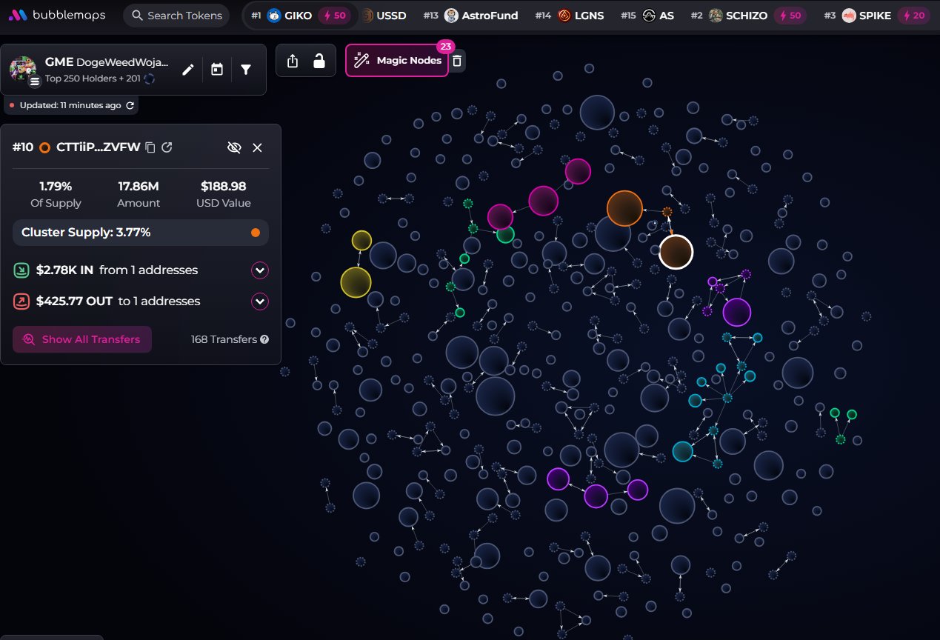Open the bubblemaps home logo
This screenshot has width=940, height=640.
coord(58,16)
